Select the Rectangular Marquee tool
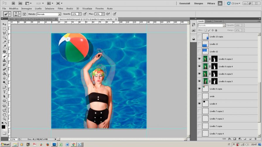The height and width of the screenshot is (147, 262). [4, 29]
